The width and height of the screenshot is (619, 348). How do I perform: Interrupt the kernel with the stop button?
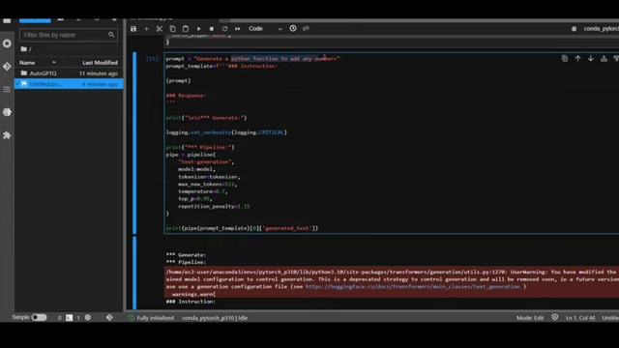point(212,29)
